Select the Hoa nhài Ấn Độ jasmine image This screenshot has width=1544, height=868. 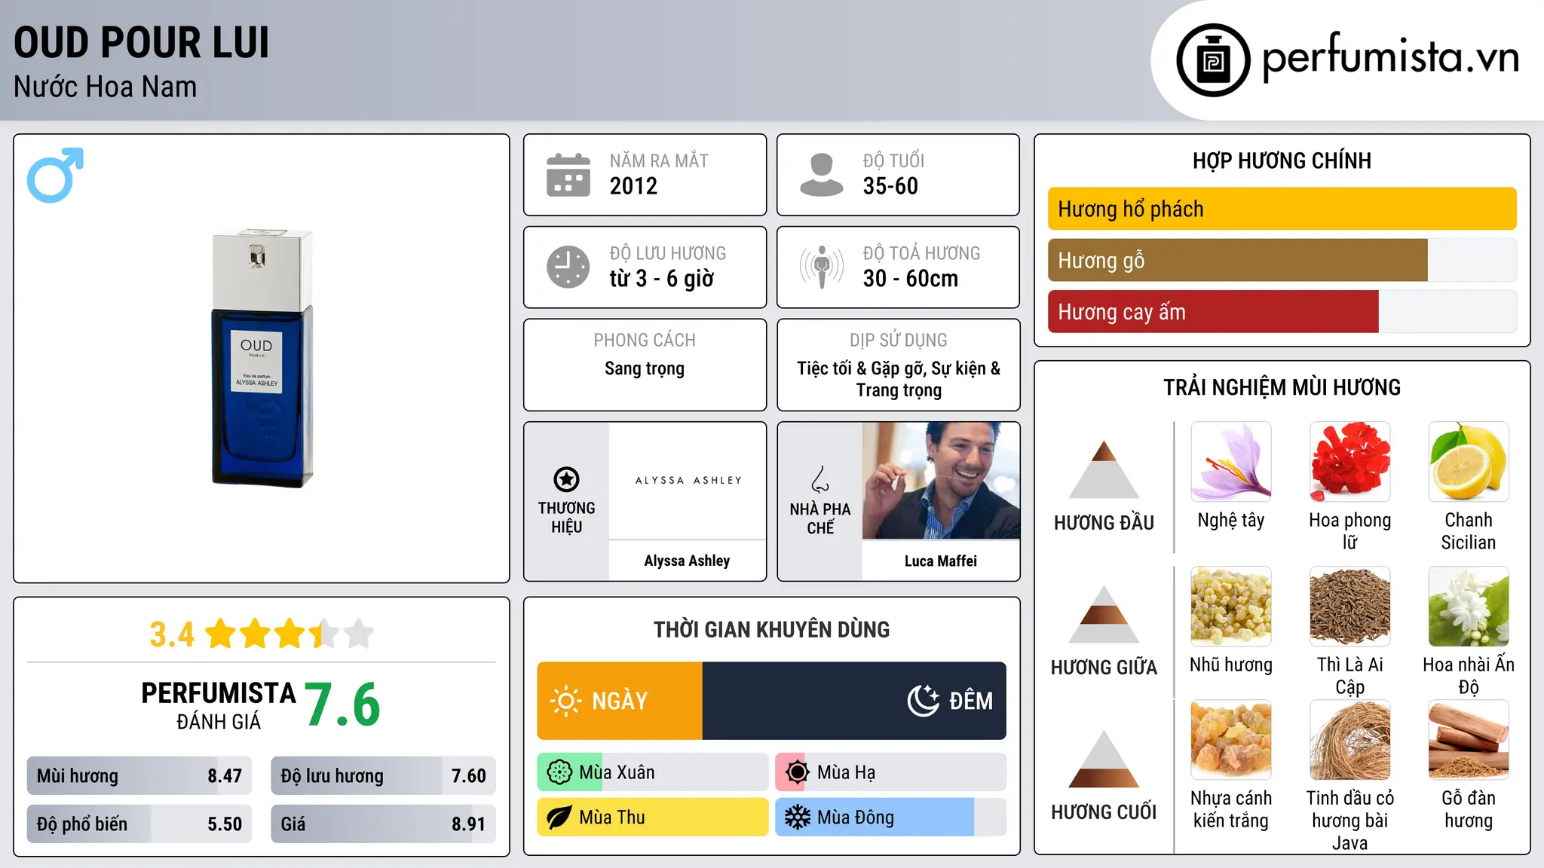pyautogui.click(x=1469, y=606)
